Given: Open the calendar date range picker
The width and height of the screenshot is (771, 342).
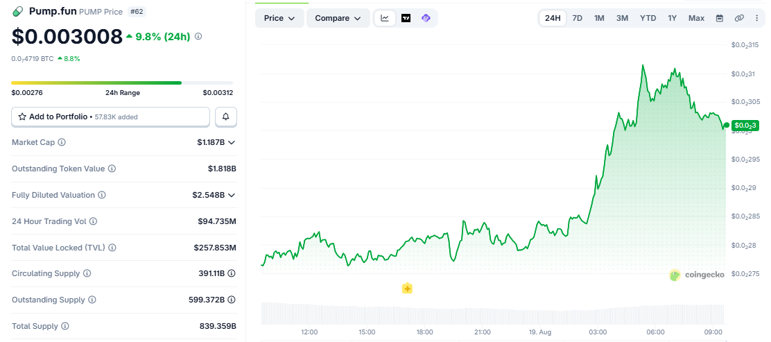Looking at the screenshot, I should [720, 18].
